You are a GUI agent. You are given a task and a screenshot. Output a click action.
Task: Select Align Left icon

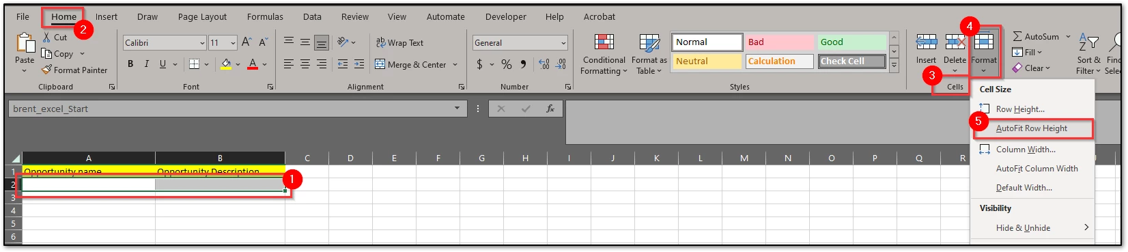289,64
